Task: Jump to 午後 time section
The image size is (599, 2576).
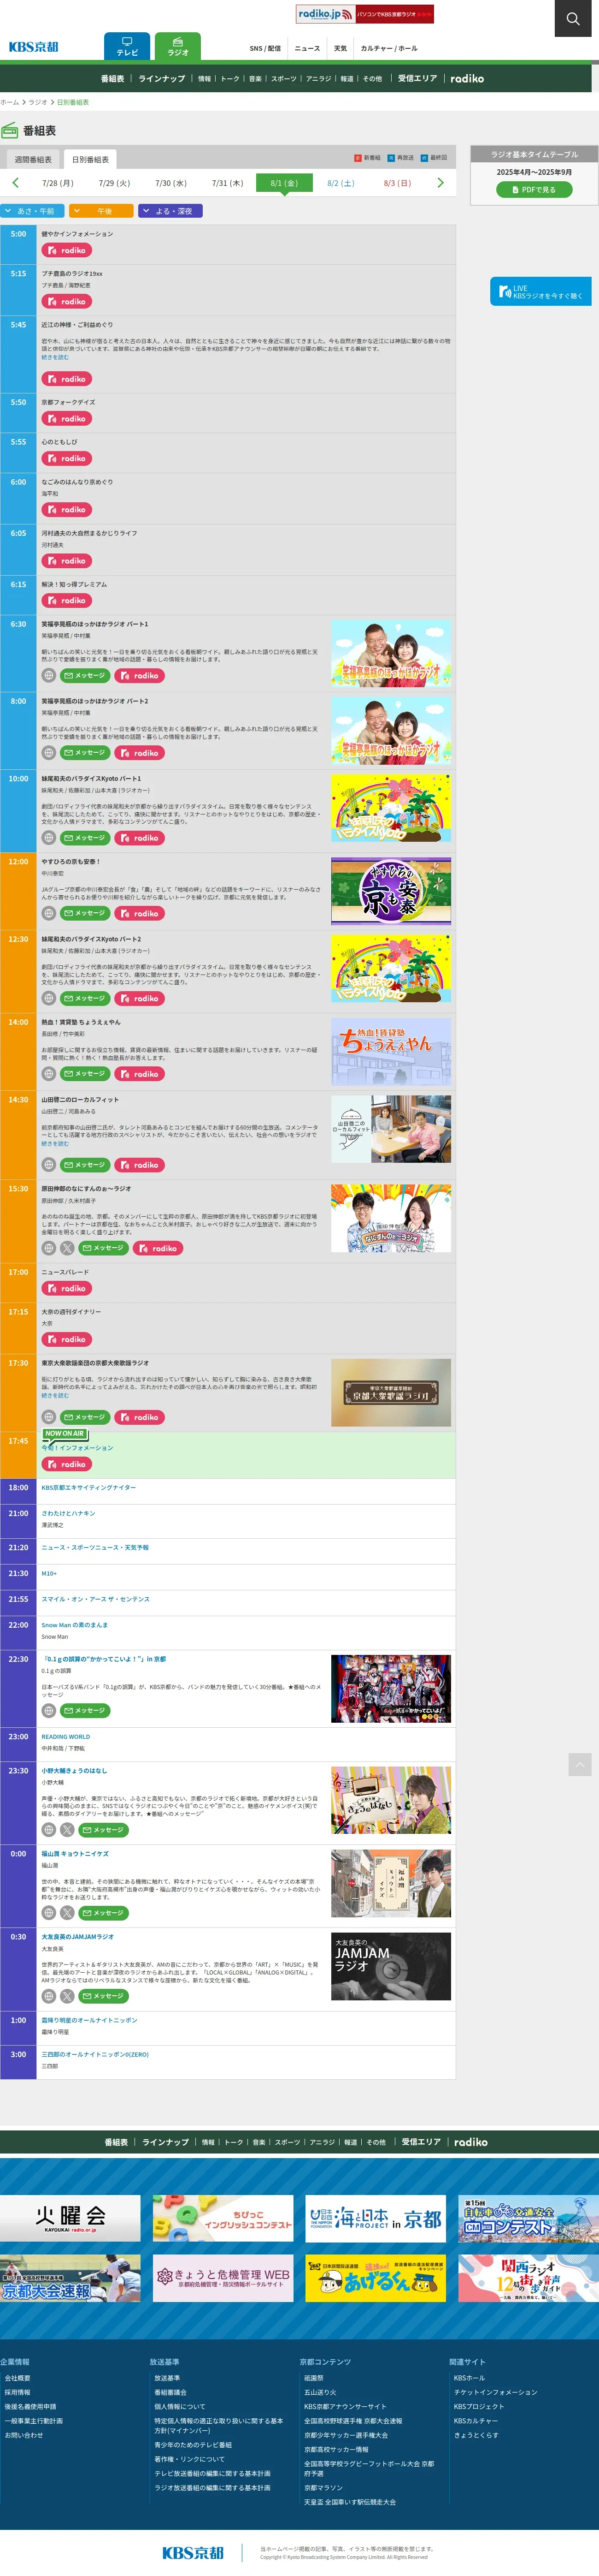Action: click(x=102, y=211)
